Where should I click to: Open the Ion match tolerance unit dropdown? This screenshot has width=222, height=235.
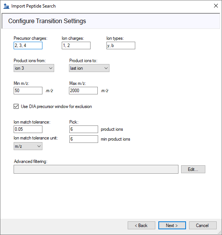click(x=28, y=146)
